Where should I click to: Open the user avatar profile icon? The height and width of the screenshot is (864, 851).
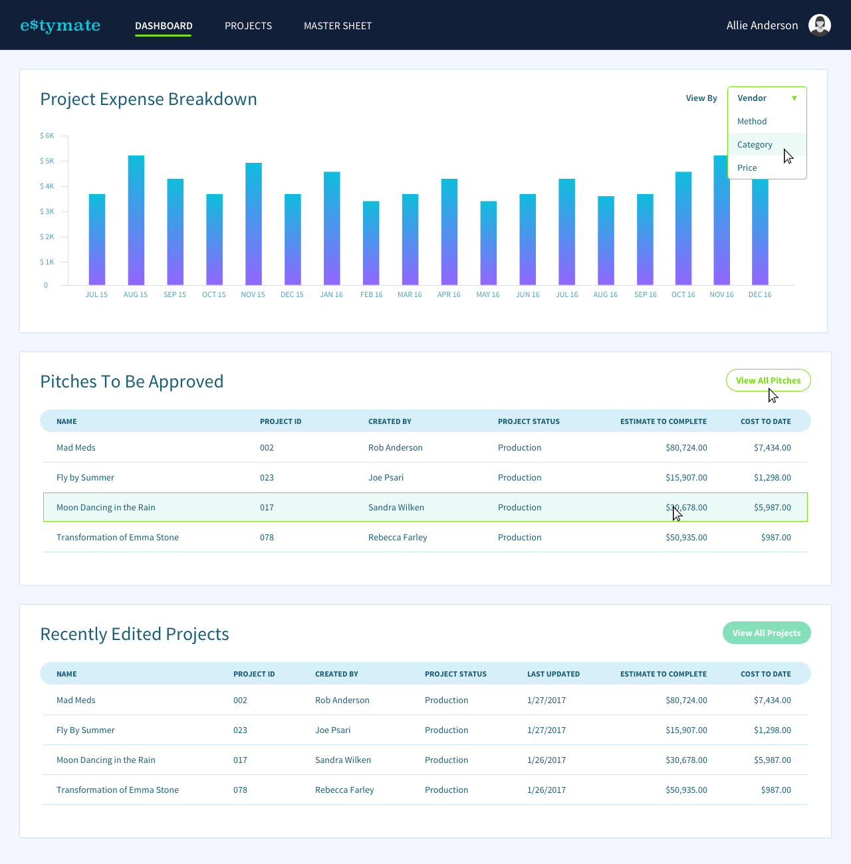(819, 25)
